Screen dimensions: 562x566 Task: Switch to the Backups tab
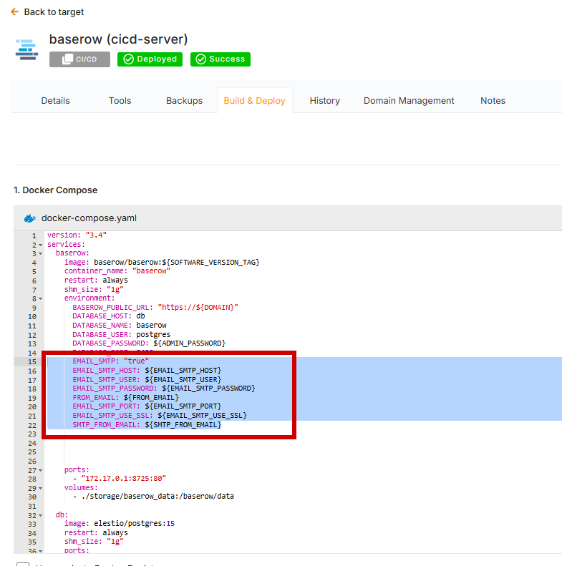(184, 101)
